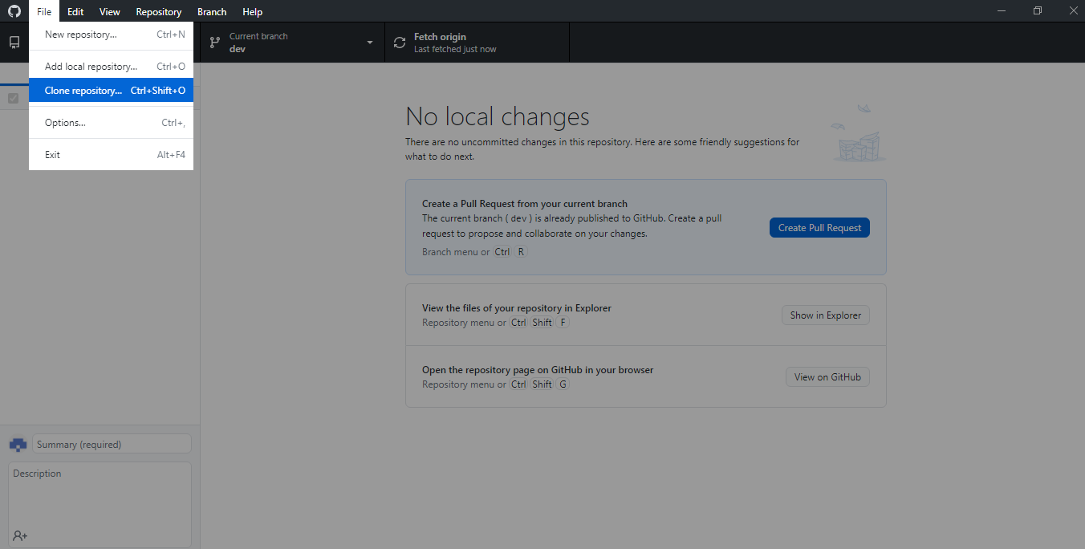Click the commit author avatar icon
Screen dimensions: 1085x549
18,444
